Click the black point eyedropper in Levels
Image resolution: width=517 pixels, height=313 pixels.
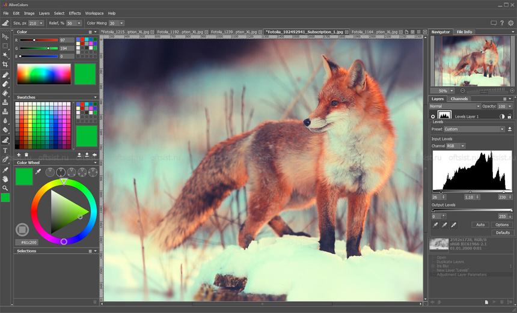pos(435,225)
